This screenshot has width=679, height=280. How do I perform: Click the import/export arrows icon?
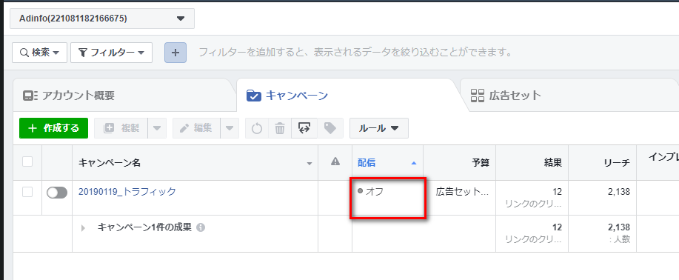(304, 128)
